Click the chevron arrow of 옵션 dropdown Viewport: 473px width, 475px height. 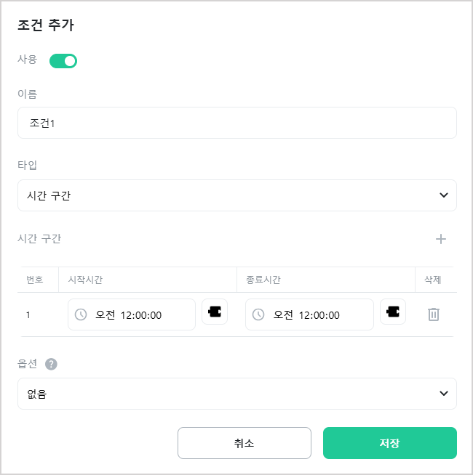444,393
